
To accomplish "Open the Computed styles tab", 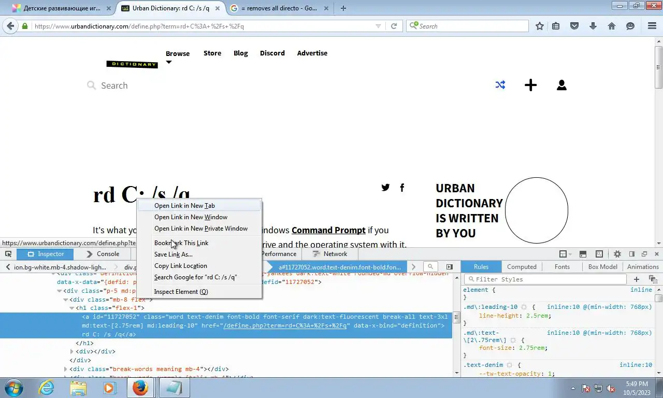I will pos(522,267).
